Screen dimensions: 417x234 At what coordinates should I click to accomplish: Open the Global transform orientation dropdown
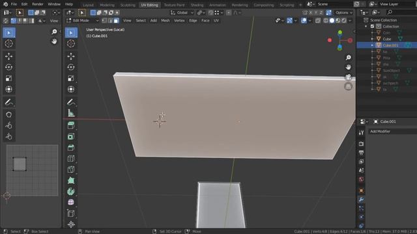pyautogui.click(x=182, y=12)
